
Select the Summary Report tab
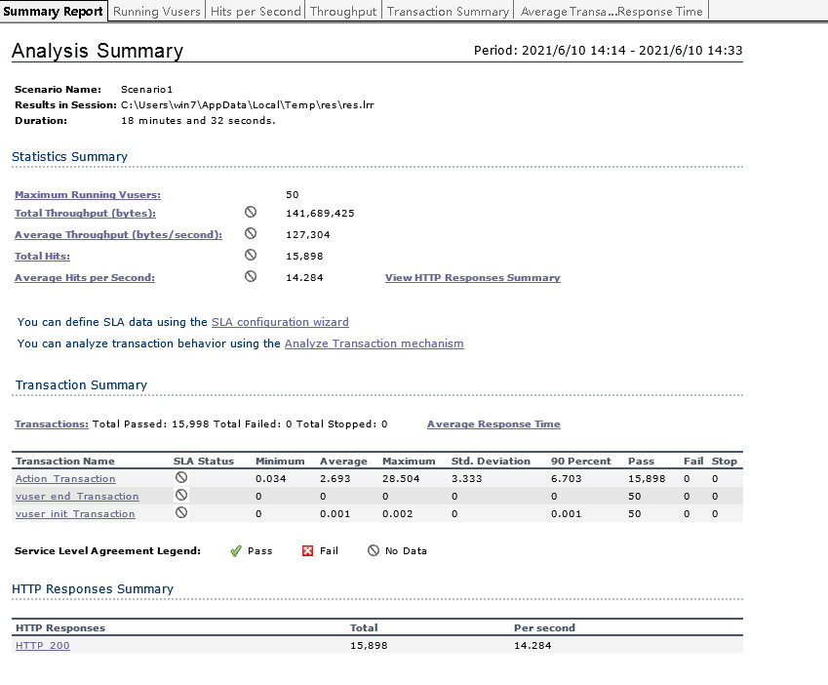coord(53,11)
